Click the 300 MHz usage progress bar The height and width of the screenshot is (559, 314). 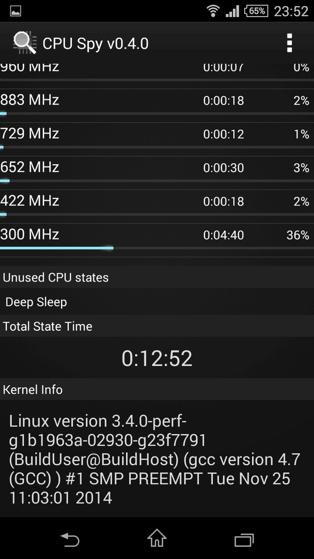(x=157, y=248)
